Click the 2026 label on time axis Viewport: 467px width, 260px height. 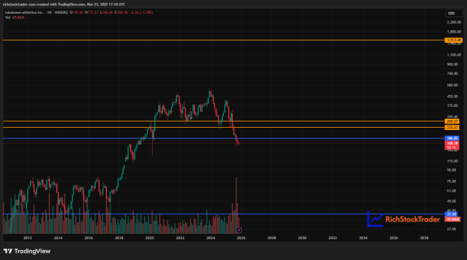point(241,238)
